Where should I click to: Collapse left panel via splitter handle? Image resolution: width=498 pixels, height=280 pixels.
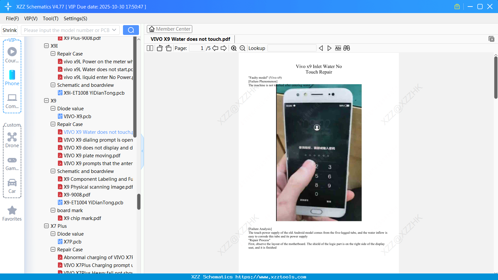tap(142, 151)
